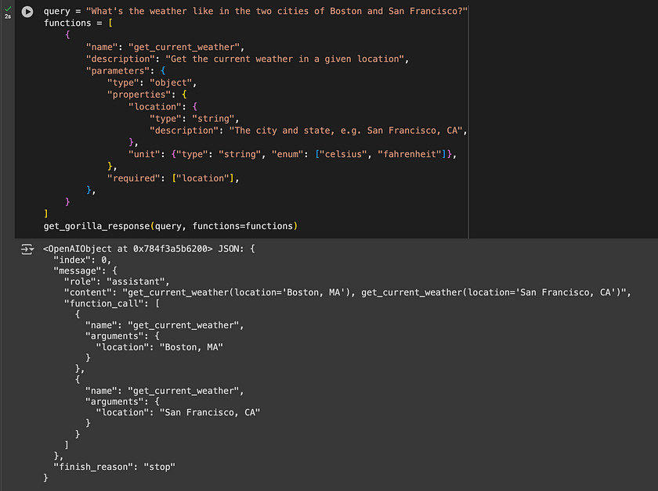Click the "get_current_weather" name value in code
The image size is (658, 491).
coord(184,48)
